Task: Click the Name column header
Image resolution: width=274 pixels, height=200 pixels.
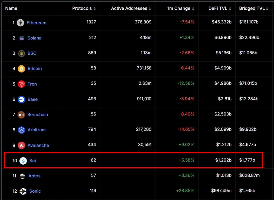Action: [11, 8]
